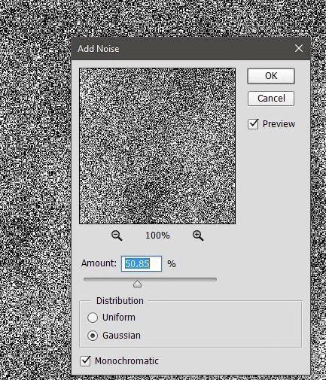Screen dimensions: 326x380
Task: Close the Add Noise dialog
Action: [x=299, y=48]
